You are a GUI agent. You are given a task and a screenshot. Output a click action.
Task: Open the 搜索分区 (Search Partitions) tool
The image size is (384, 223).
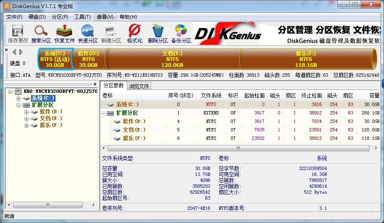[41, 34]
